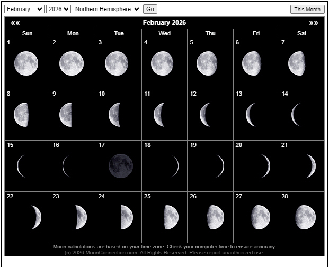This screenshot has height=268, width=329.
Task: Go to next month with » arrows
Action: coord(314,23)
